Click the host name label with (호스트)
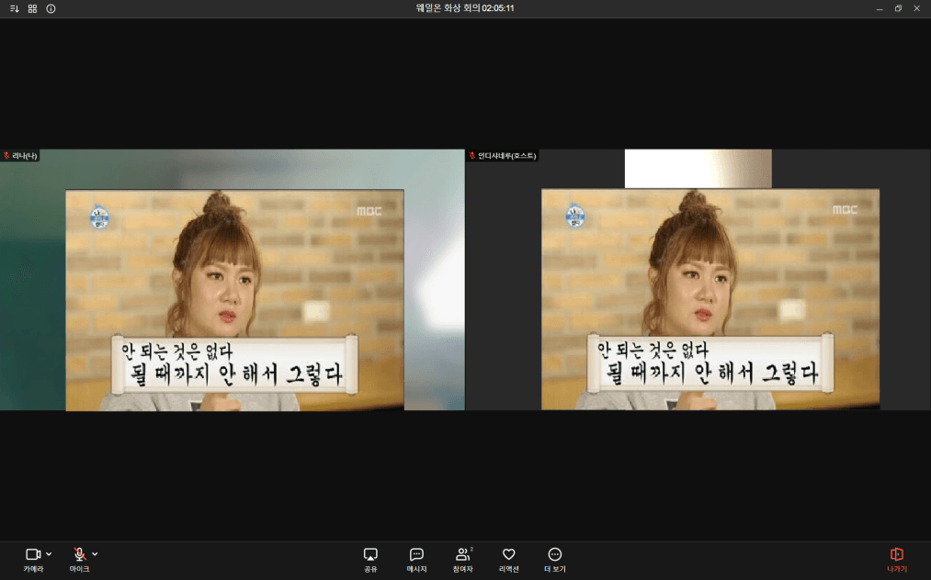931x580 pixels. point(507,156)
